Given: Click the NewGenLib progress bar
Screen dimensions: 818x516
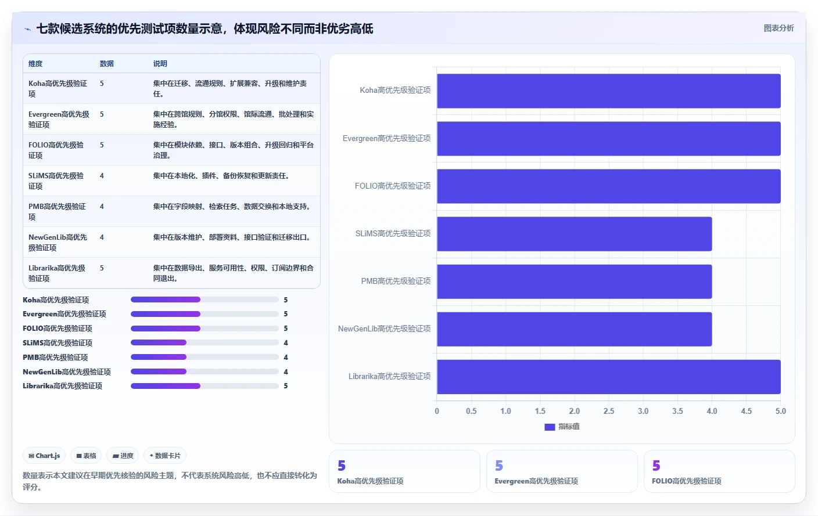Looking at the screenshot, I should click(204, 371).
